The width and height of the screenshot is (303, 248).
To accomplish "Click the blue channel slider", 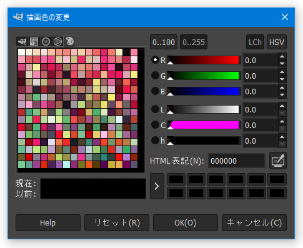I will (204, 91).
